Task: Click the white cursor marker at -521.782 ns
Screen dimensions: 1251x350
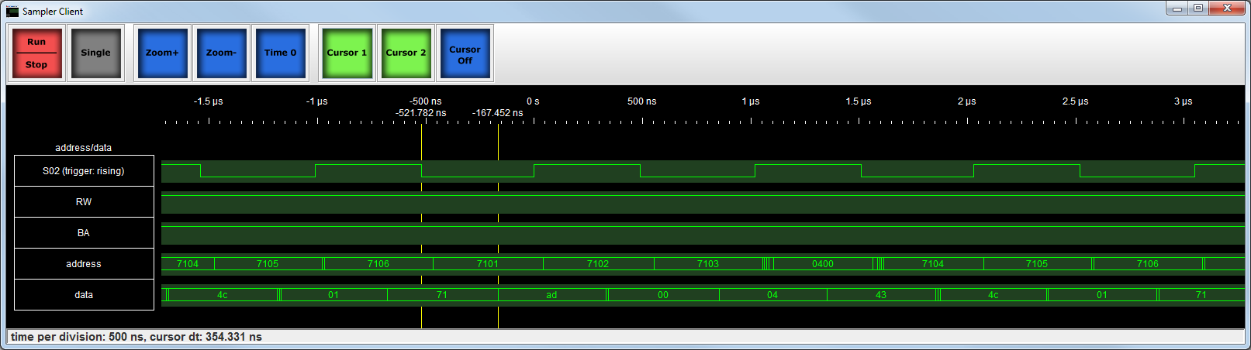Action: (421, 217)
